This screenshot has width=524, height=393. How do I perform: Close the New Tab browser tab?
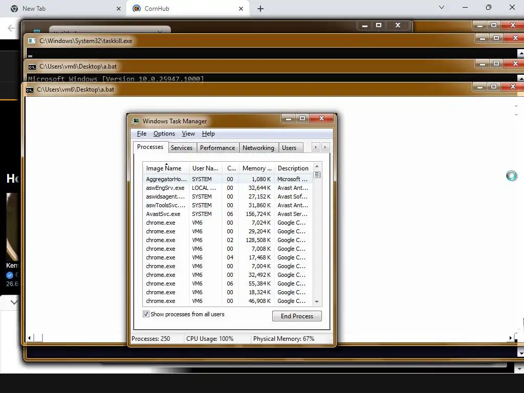tap(118, 9)
